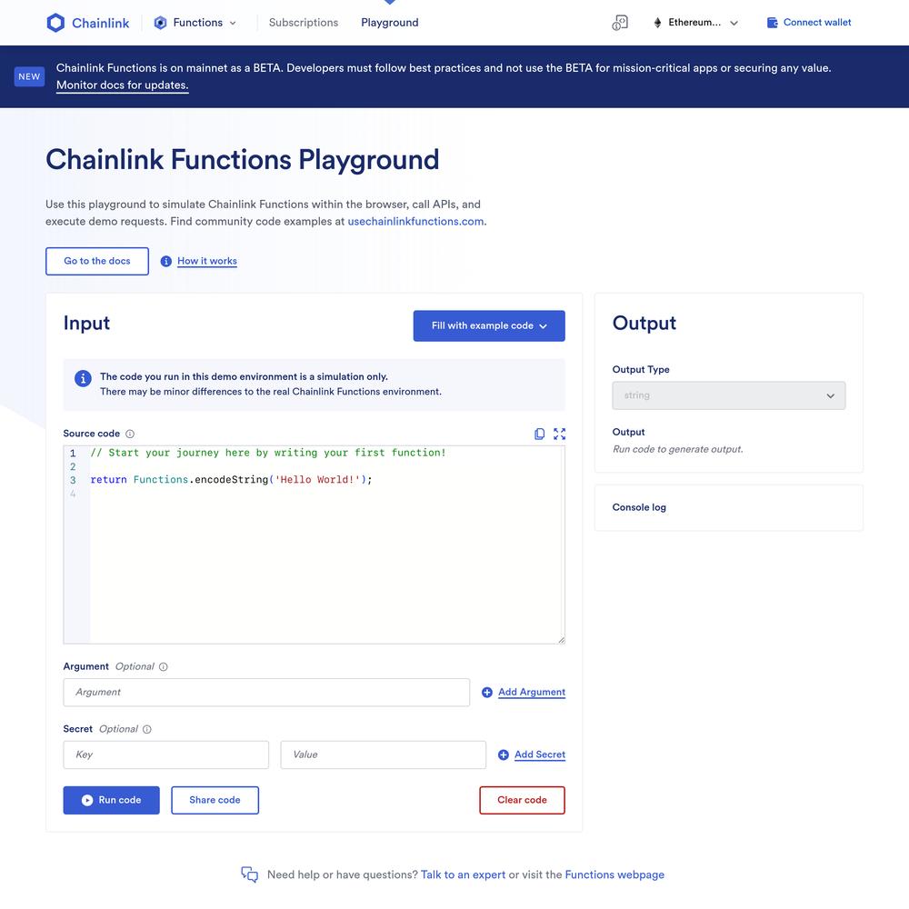Click Clear code button

(x=522, y=800)
